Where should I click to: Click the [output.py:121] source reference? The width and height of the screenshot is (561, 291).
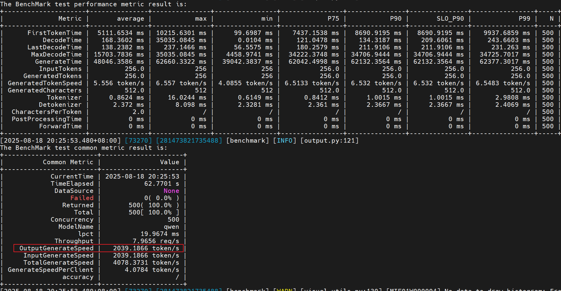click(x=329, y=141)
